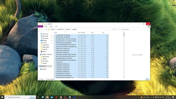Select Windows in the address breadcrumb
Screen dimensions: 176x99
pyautogui.click(x=68, y=29)
